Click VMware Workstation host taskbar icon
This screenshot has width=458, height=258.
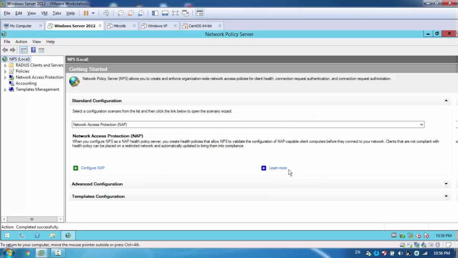(41, 253)
